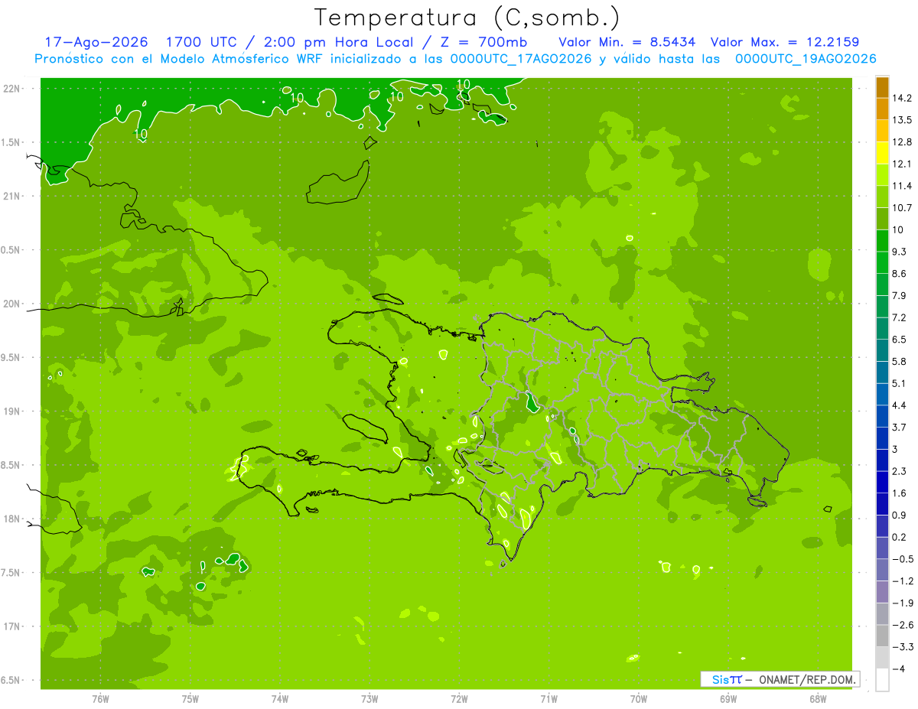Click the 7.2 color scale label
This screenshot has width=918, height=709.
point(900,317)
